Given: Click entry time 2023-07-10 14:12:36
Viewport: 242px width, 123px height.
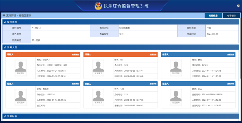Looking at the screenshot, I should click(211, 100).
